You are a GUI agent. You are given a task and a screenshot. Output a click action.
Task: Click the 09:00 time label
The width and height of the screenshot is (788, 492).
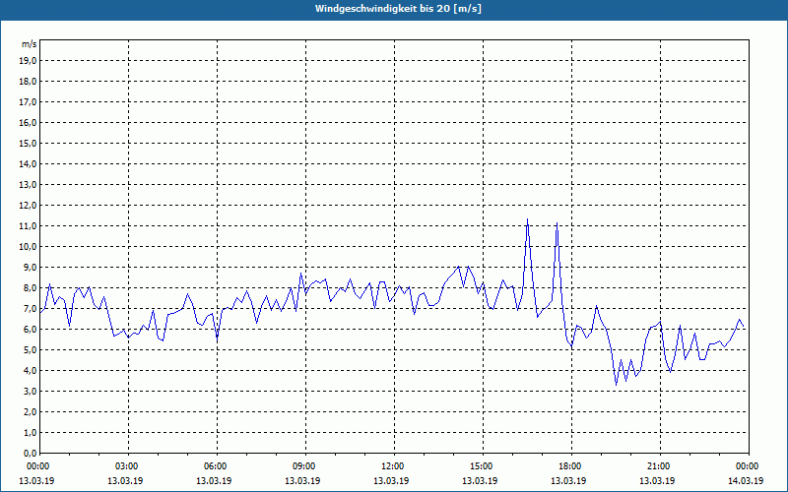coord(305,466)
